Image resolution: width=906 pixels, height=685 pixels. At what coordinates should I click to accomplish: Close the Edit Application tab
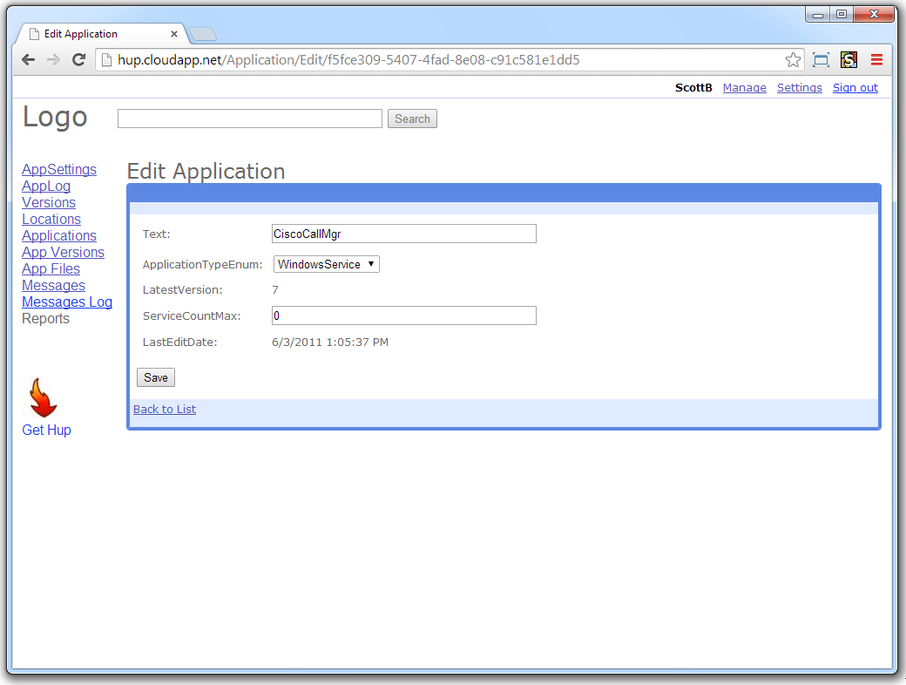click(x=174, y=34)
